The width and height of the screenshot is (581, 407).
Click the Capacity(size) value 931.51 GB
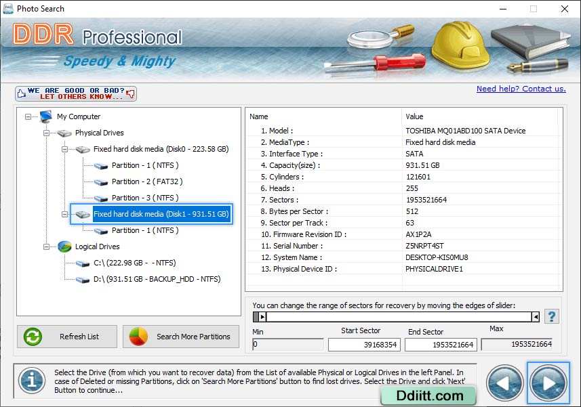tap(422, 165)
